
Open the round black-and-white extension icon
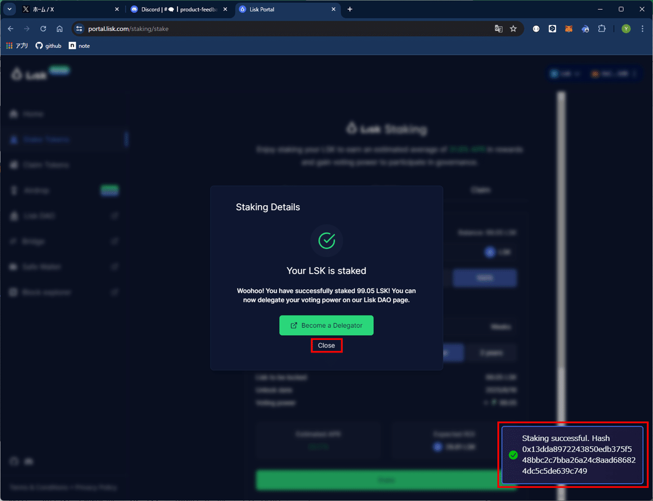(x=536, y=29)
